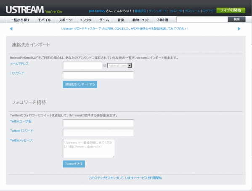Click the 連絡先をインポート heading
Image resolution: width=252 pixels, height=191 pixels.
click(31, 45)
